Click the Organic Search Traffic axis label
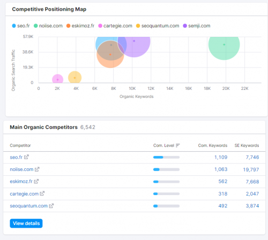The image size is (268, 240). click(13, 70)
